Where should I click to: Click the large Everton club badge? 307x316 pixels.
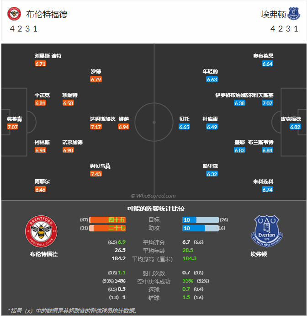tap(266, 231)
